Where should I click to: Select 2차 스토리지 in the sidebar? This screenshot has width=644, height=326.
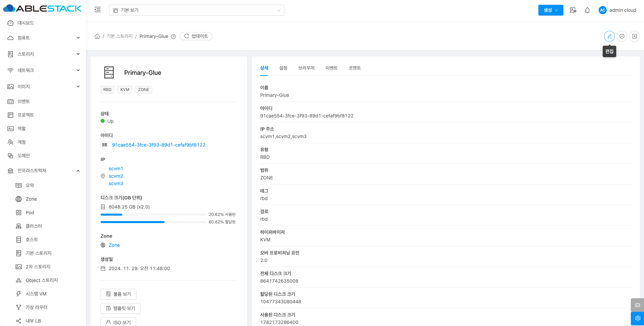click(x=38, y=267)
